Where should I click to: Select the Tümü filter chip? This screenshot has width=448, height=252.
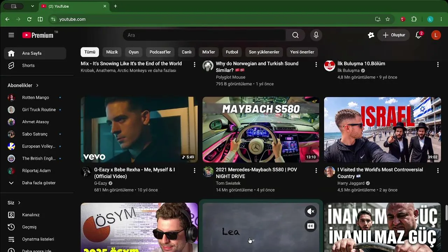click(90, 52)
